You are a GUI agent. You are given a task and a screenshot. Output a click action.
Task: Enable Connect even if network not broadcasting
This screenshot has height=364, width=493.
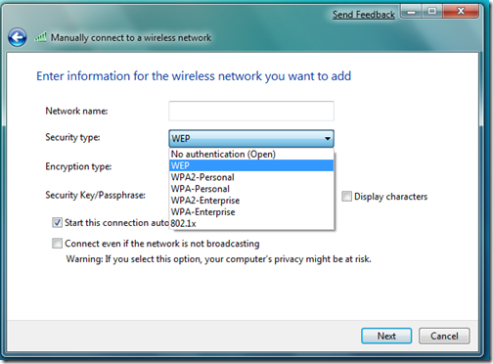coord(57,244)
